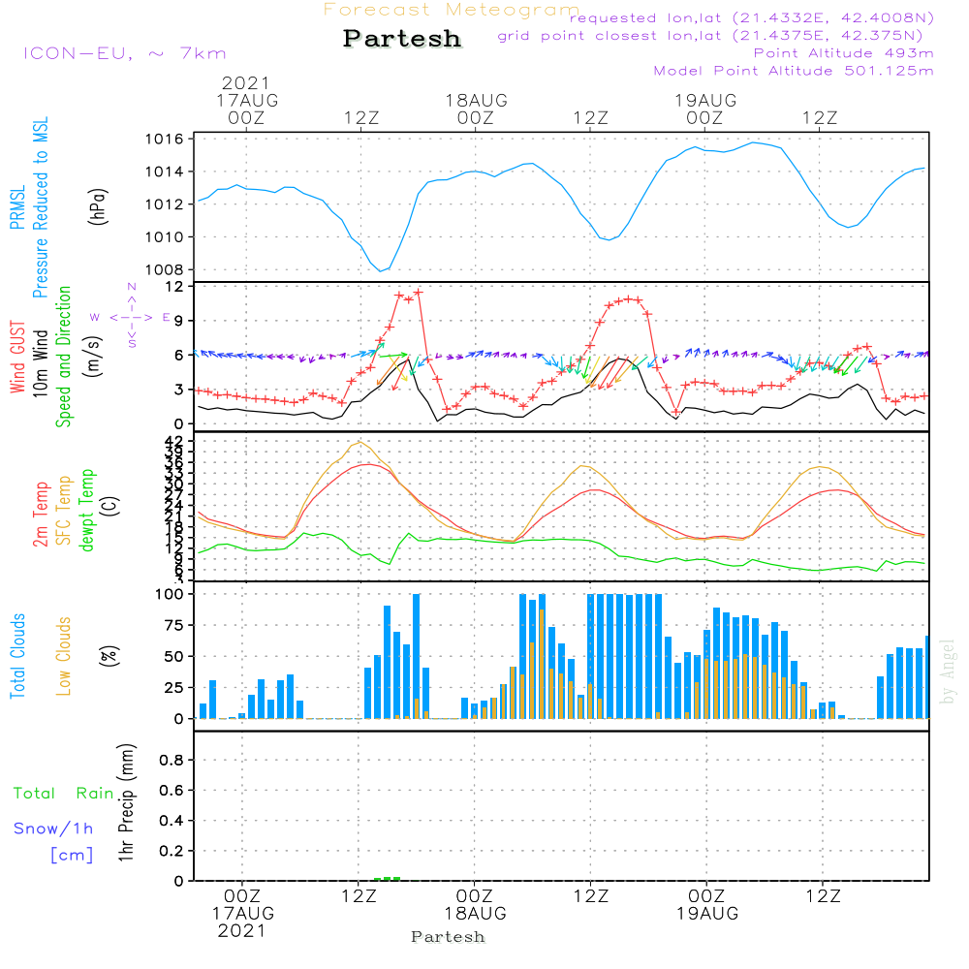969x969 pixels.
Task: Click the '00Z 17AUG 2021' label below the charts
Action: coord(242,913)
